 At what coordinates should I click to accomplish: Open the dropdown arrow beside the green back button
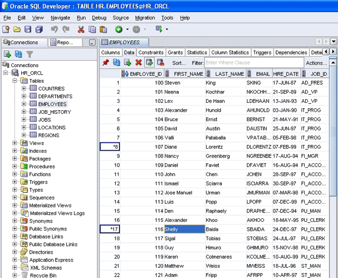coord(127,30)
